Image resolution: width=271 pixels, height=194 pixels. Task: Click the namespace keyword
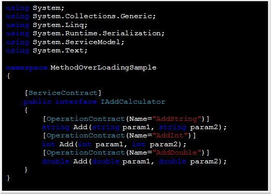coord(27,68)
